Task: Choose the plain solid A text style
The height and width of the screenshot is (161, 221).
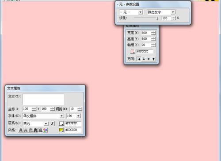Action: pos(21,130)
